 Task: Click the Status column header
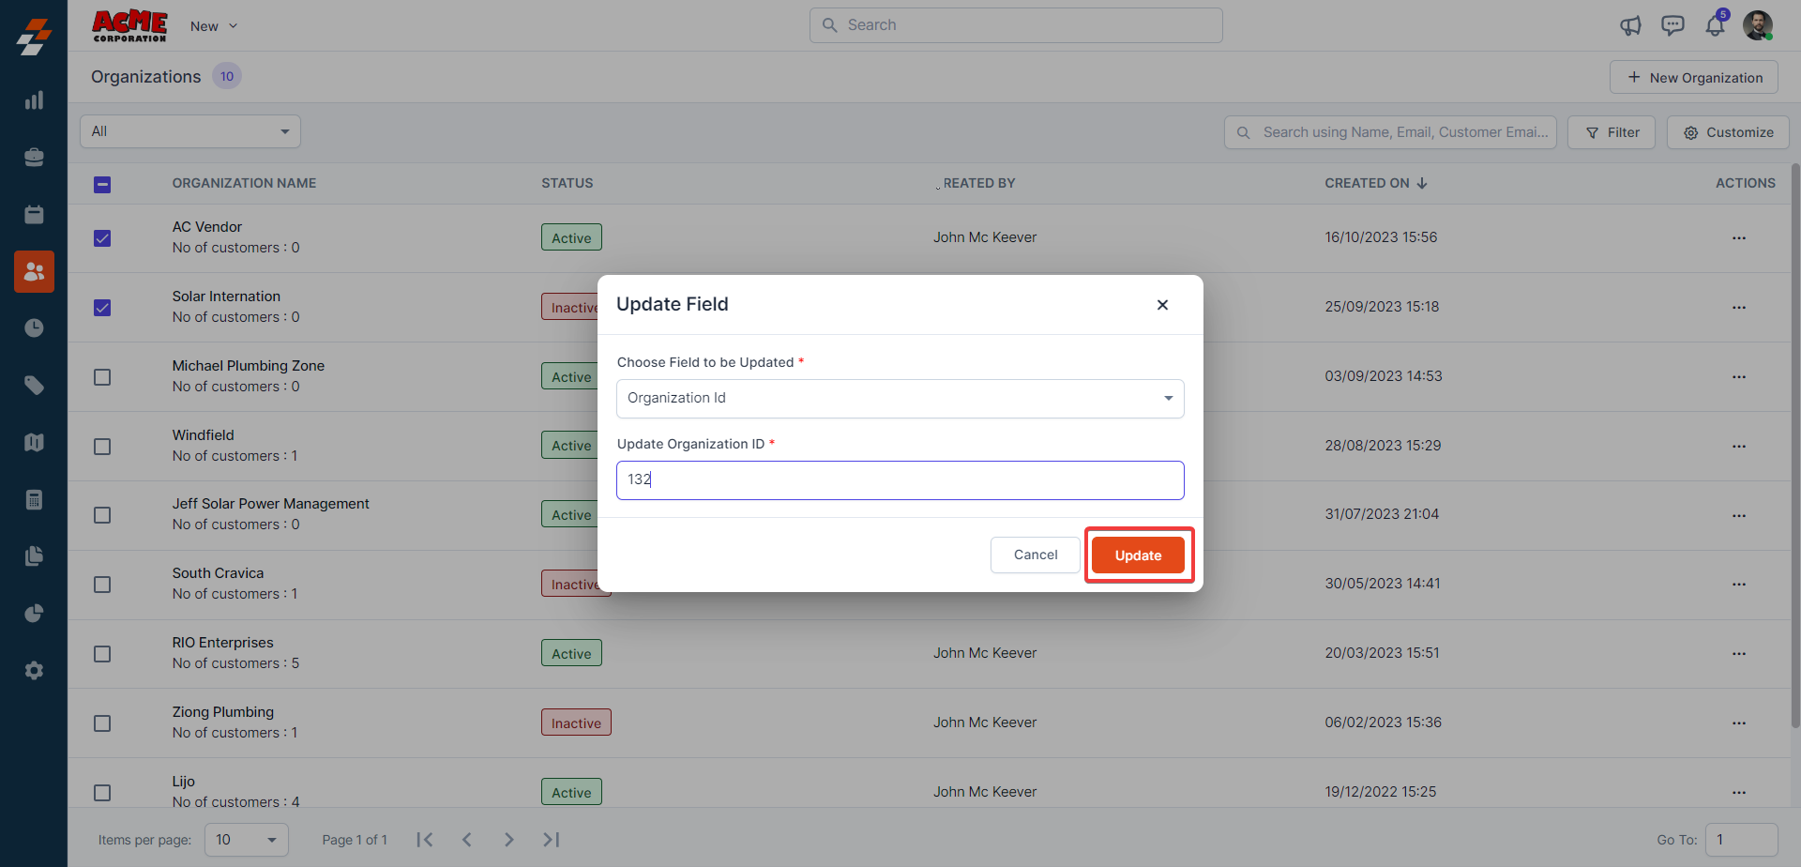point(568,183)
